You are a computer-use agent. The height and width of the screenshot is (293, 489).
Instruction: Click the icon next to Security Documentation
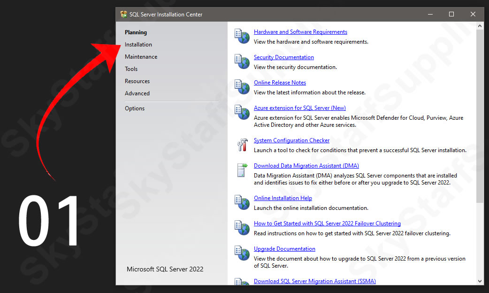pyautogui.click(x=242, y=62)
